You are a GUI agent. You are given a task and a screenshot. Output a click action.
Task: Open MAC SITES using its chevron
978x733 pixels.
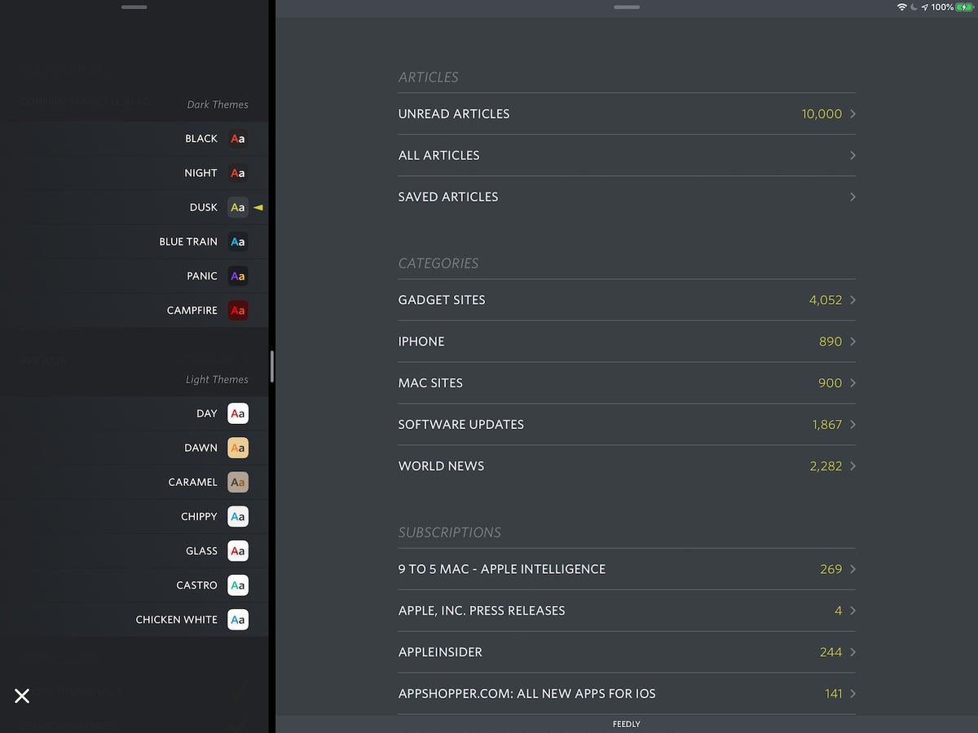click(x=852, y=383)
